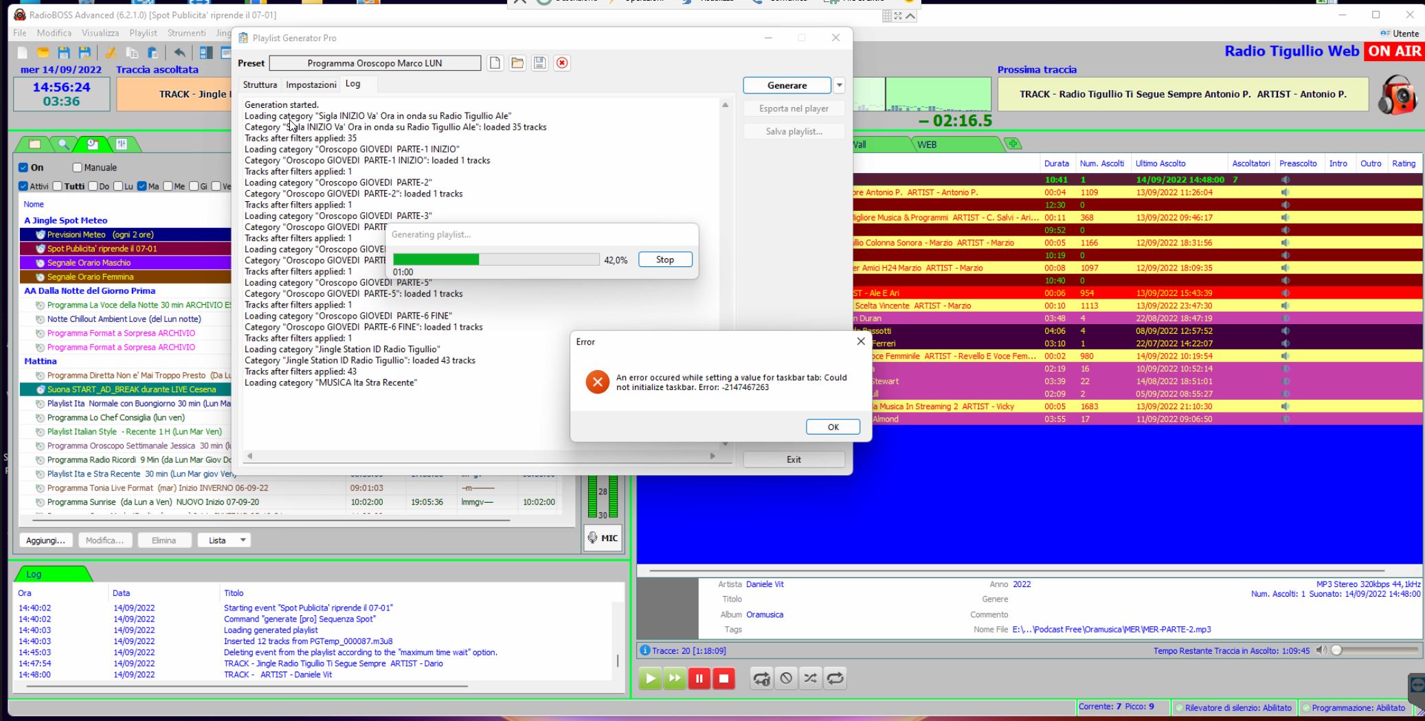Toggle scheduler On checkbox

23,168
